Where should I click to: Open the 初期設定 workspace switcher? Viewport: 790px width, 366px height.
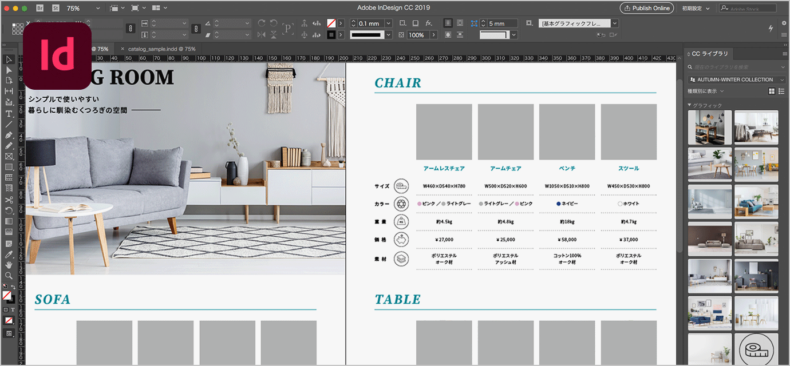(696, 9)
